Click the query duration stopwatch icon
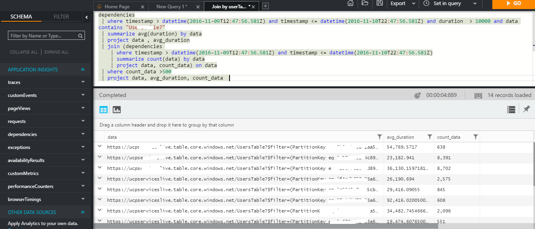This screenshot has width=535, height=229. [418, 95]
